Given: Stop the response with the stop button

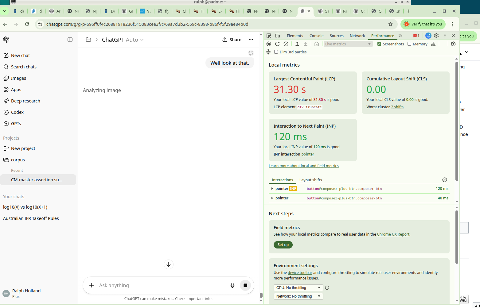Looking at the screenshot, I should [245, 285].
